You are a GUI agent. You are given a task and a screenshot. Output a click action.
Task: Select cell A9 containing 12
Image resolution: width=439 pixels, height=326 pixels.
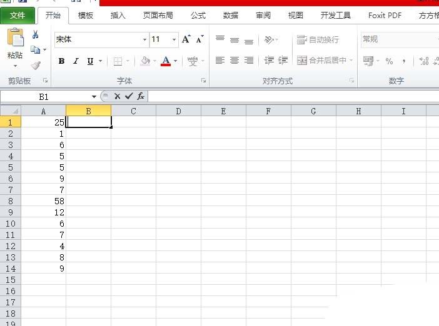(43, 212)
